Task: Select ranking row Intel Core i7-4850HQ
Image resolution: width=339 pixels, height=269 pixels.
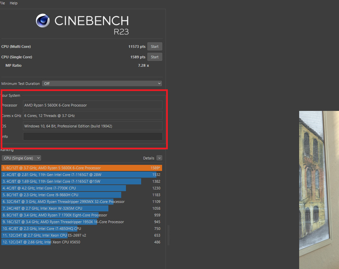Action: click(x=81, y=229)
